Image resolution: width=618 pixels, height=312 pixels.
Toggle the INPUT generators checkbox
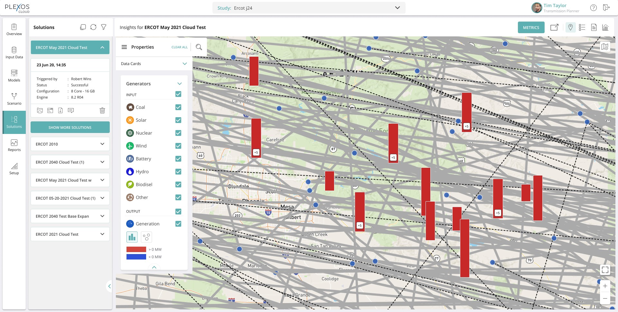pyautogui.click(x=178, y=94)
